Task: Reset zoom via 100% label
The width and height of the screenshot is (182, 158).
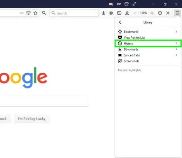Action: click(144, 13)
